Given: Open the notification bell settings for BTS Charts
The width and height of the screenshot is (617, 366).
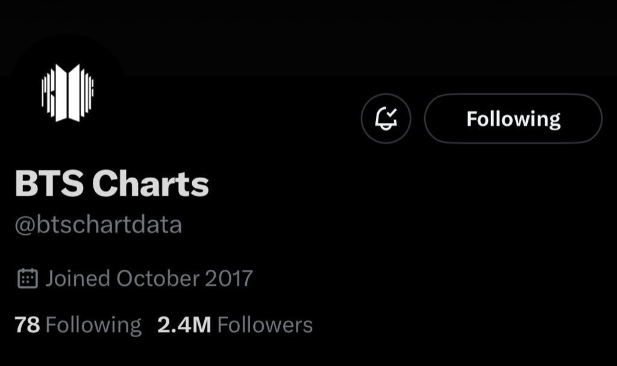Looking at the screenshot, I should click(386, 119).
